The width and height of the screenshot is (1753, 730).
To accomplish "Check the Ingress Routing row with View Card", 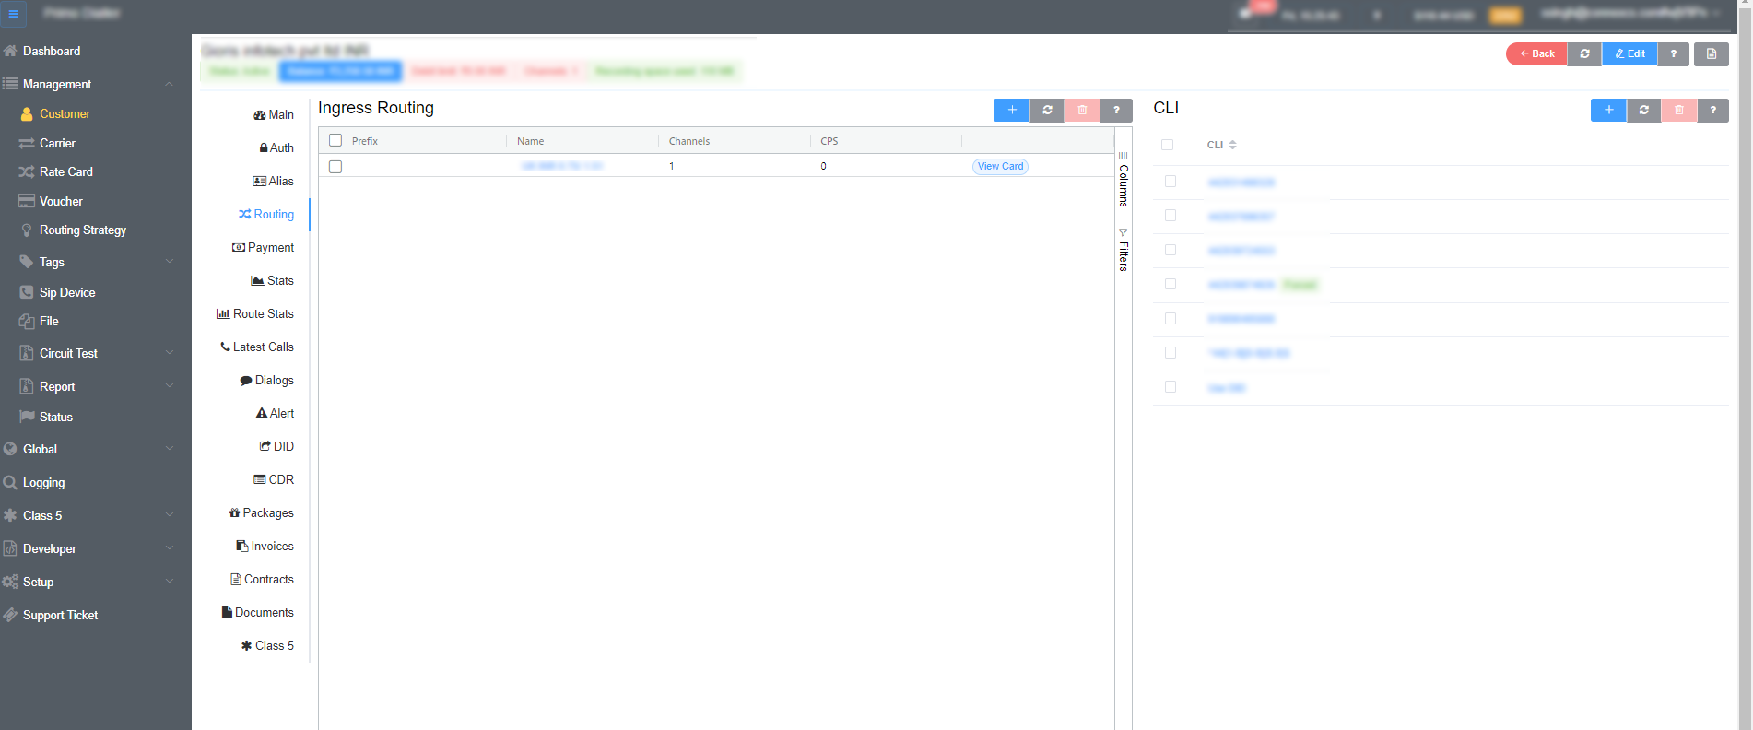I will (335, 167).
